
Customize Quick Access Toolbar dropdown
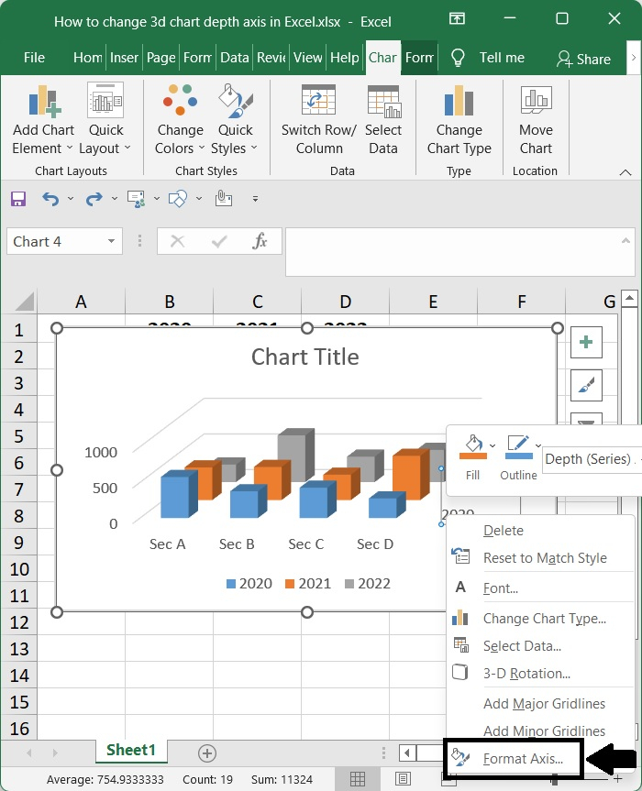coord(255,199)
